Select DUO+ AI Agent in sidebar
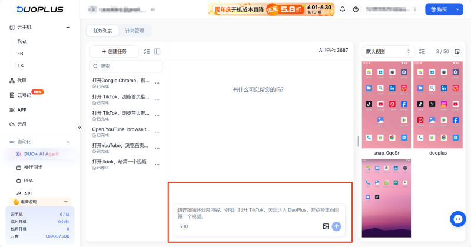The height and width of the screenshot is (247, 471). (x=39, y=154)
